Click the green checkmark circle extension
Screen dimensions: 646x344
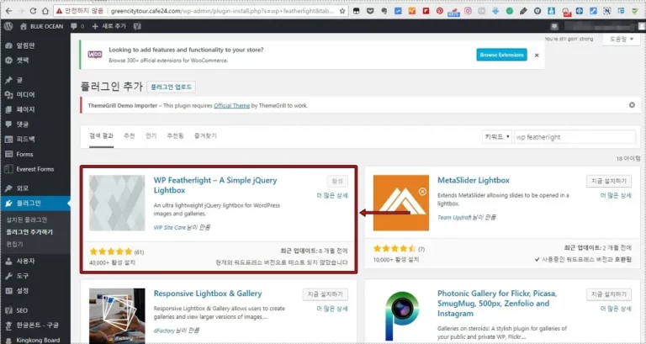509,11
